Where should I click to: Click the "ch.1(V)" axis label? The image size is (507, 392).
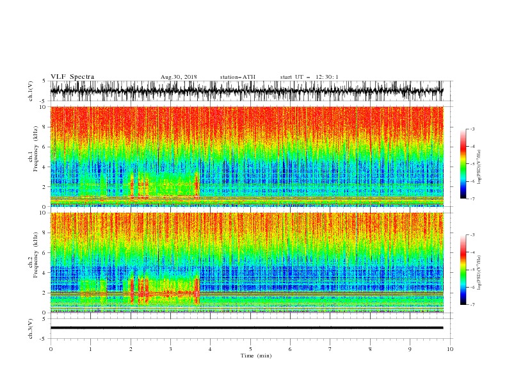pyautogui.click(x=31, y=91)
